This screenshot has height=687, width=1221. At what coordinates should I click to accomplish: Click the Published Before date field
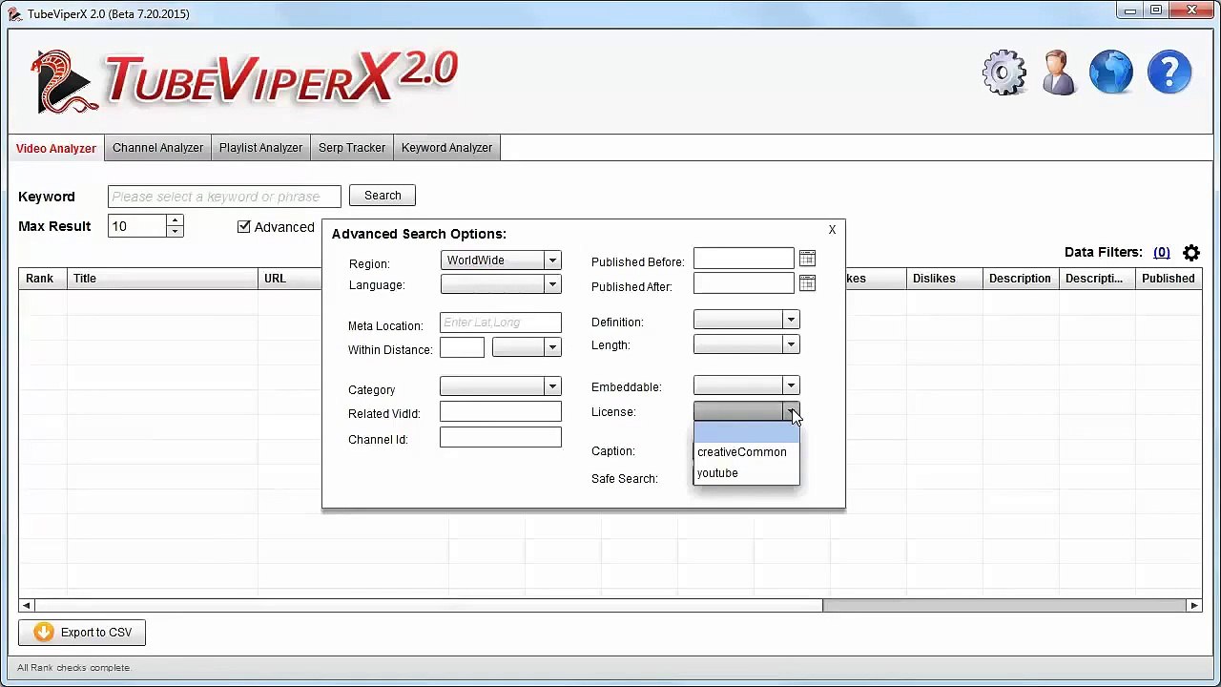[x=743, y=260]
